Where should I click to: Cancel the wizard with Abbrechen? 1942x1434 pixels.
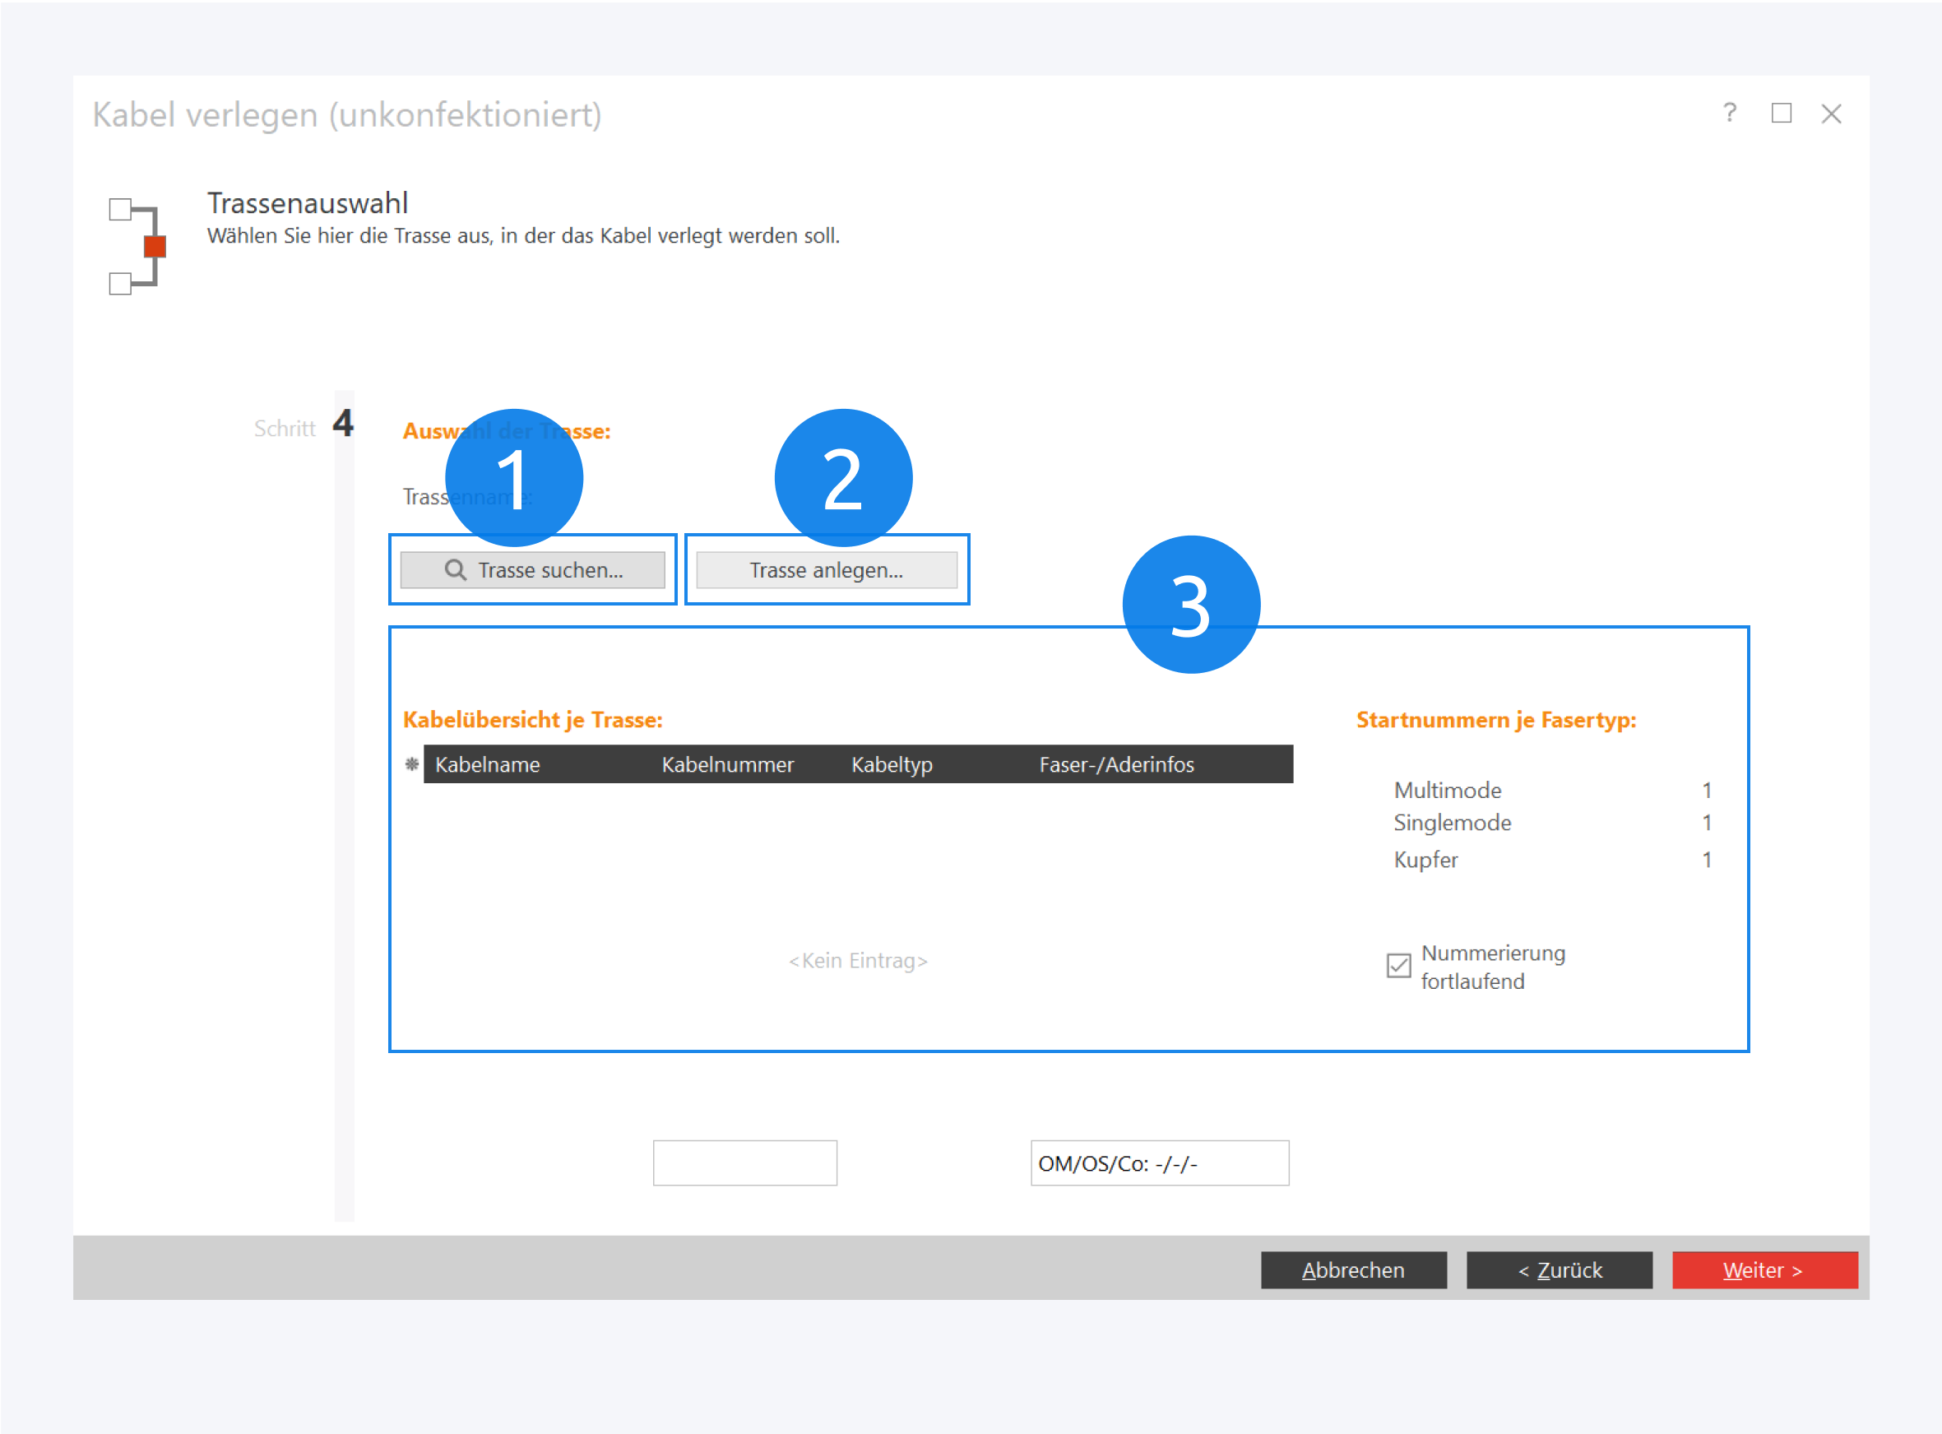click(1354, 1270)
